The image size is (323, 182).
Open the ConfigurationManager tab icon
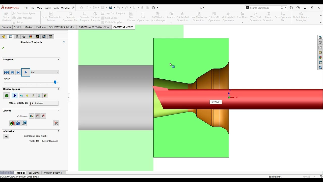coord(17,37)
